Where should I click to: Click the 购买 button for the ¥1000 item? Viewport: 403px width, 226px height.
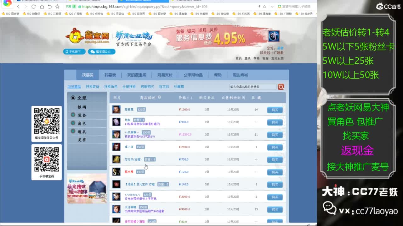coord(274,110)
